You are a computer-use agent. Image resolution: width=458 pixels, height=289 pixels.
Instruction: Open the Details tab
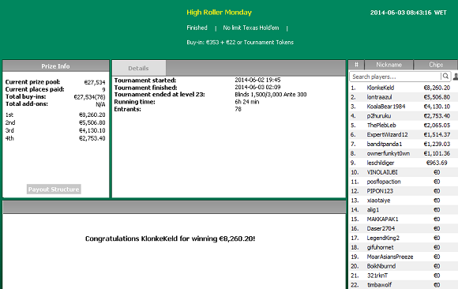point(139,68)
